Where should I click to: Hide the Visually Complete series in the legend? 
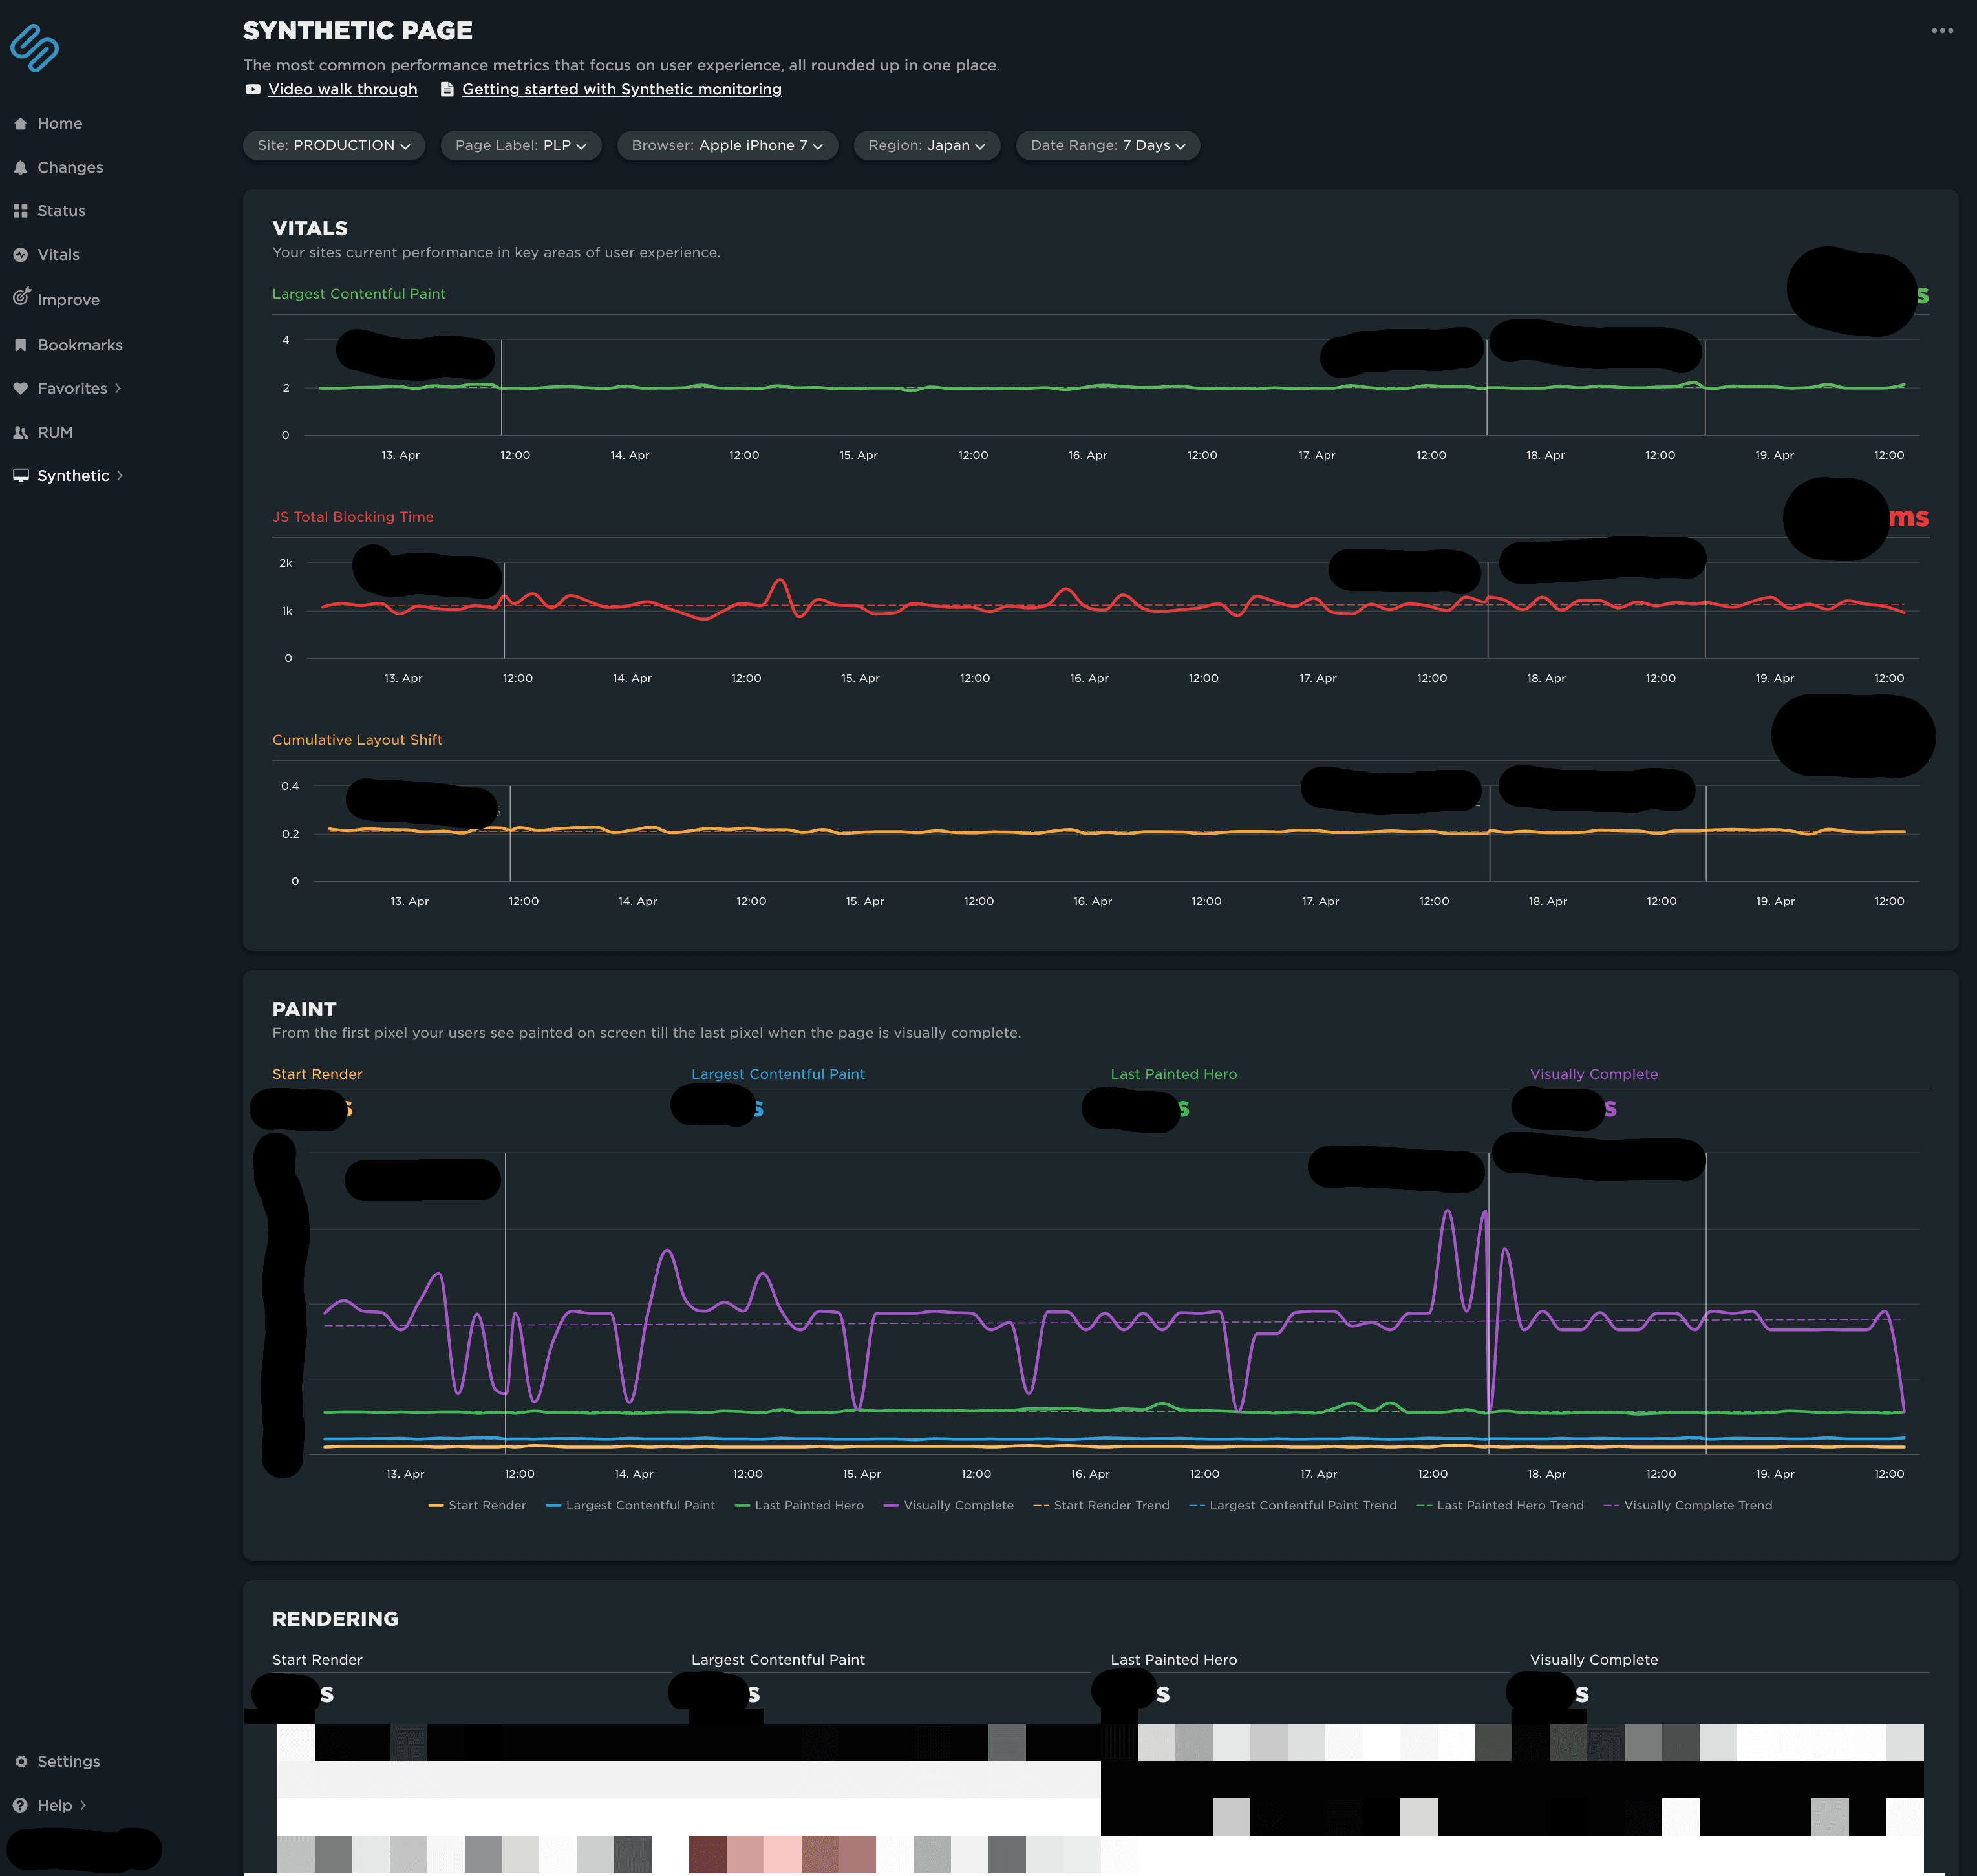(948, 1505)
